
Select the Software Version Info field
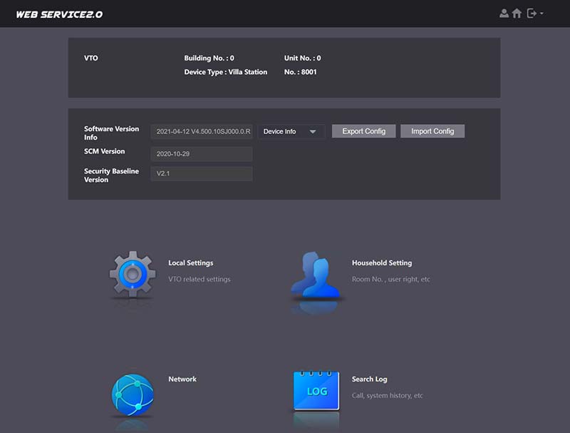pyautogui.click(x=202, y=131)
